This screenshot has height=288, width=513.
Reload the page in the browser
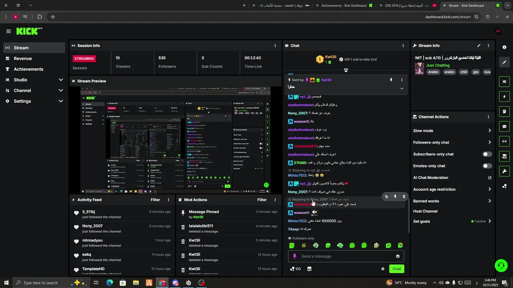(x=488, y=17)
